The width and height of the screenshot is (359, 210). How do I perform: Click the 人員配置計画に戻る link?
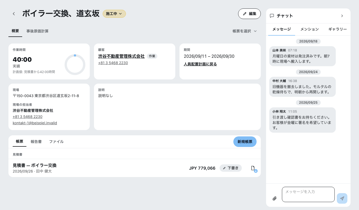pos(200,64)
